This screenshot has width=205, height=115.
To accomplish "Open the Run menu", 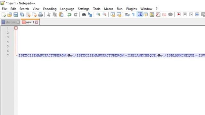I will [x=119, y=9].
